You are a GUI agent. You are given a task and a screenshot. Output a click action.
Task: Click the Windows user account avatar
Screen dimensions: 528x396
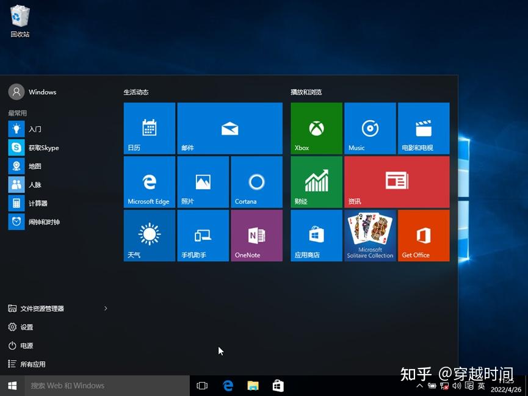point(16,92)
